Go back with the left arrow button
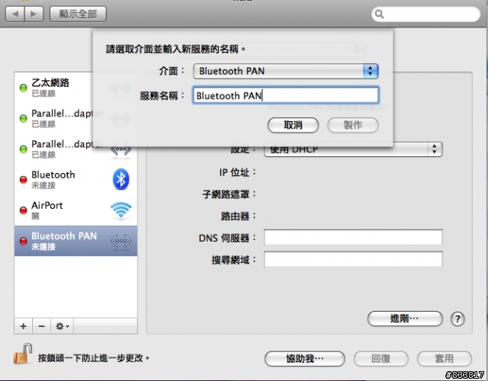 click(15, 14)
